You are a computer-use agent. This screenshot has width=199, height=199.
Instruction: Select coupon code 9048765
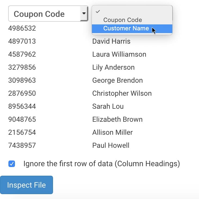22,119
